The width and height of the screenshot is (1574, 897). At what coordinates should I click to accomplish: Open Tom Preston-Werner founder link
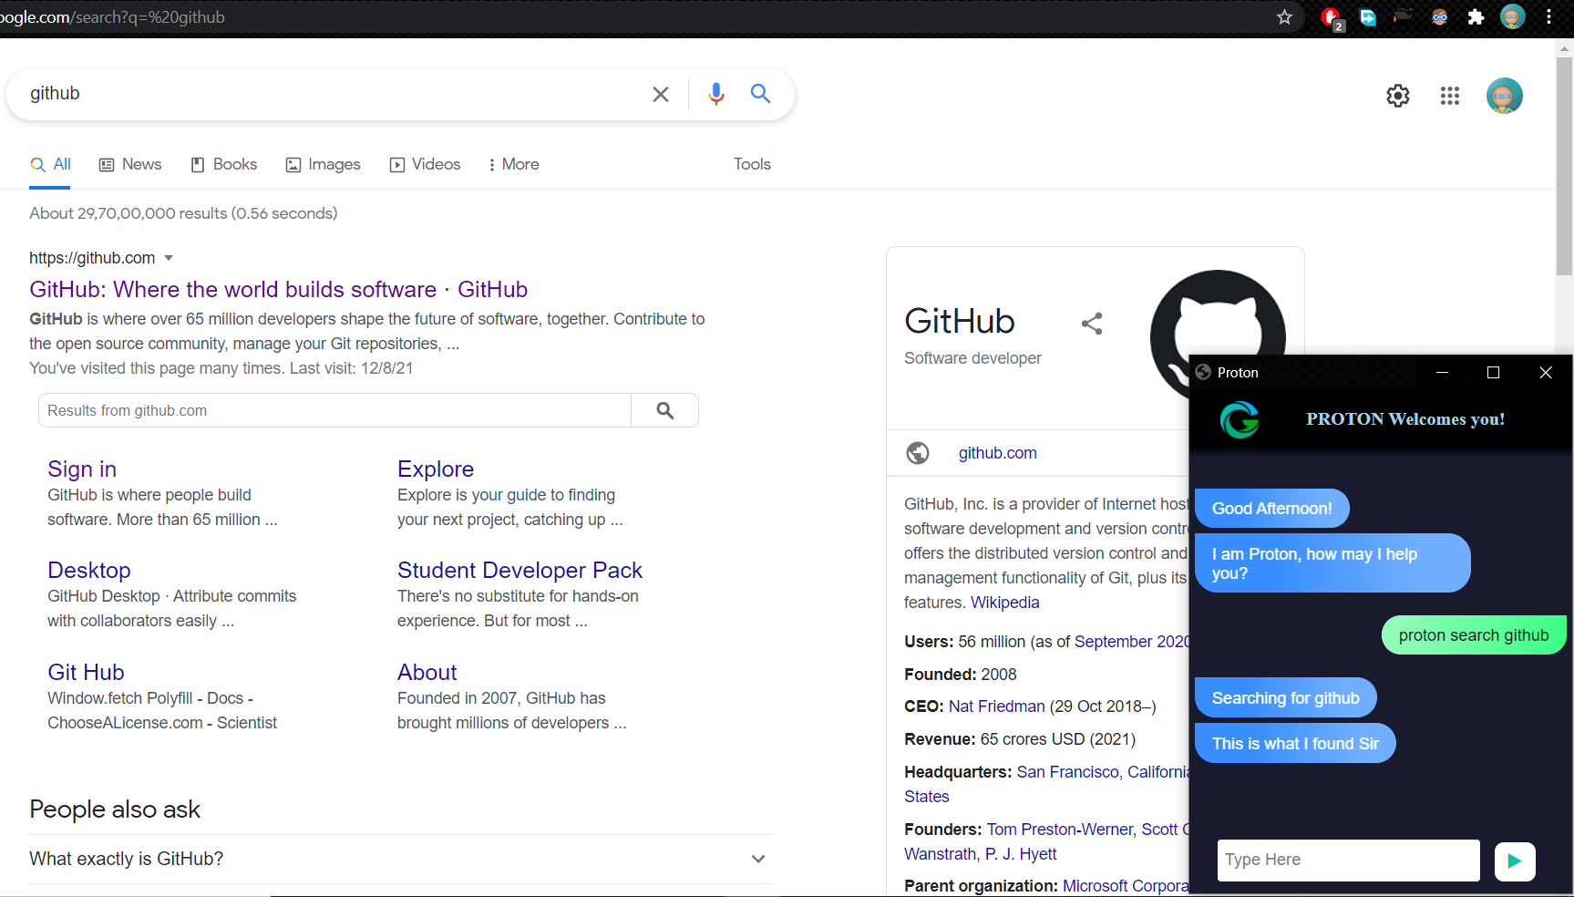[x=1060, y=830]
